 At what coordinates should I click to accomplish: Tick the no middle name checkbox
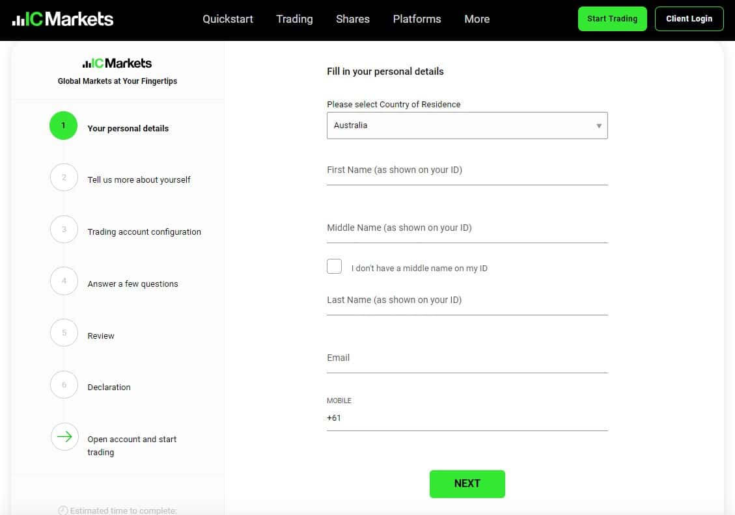point(334,266)
